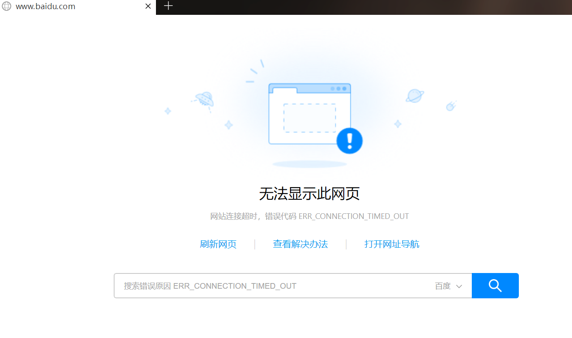Click the blue exclamation badge on the illustration
The image size is (572, 338).
(349, 140)
